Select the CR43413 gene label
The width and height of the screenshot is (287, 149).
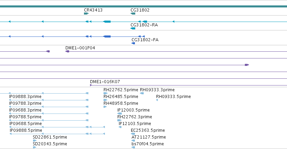click(93, 10)
